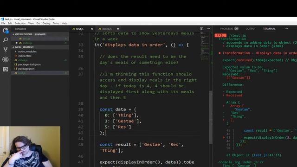
Task: Click line number 39 in the gutter
Action: [x=81, y=109]
